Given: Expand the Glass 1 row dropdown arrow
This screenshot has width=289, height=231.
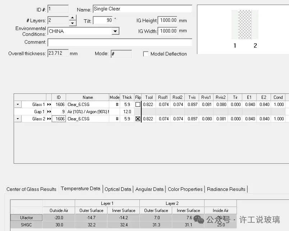Looking at the screenshot, I should pyautogui.click(x=18, y=105).
